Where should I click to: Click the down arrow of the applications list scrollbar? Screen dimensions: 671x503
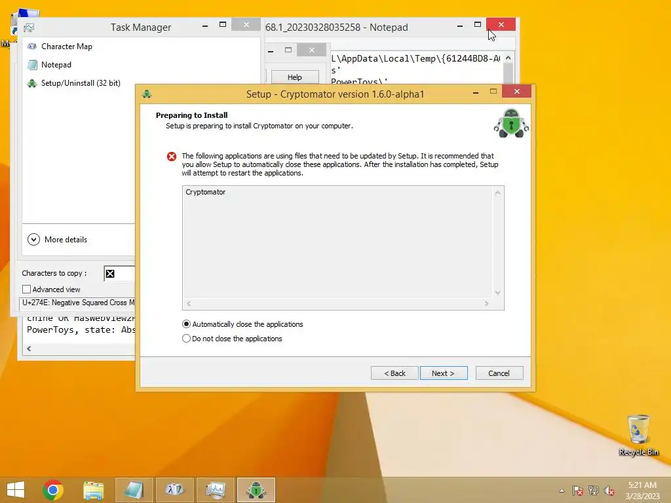point(497,293)
